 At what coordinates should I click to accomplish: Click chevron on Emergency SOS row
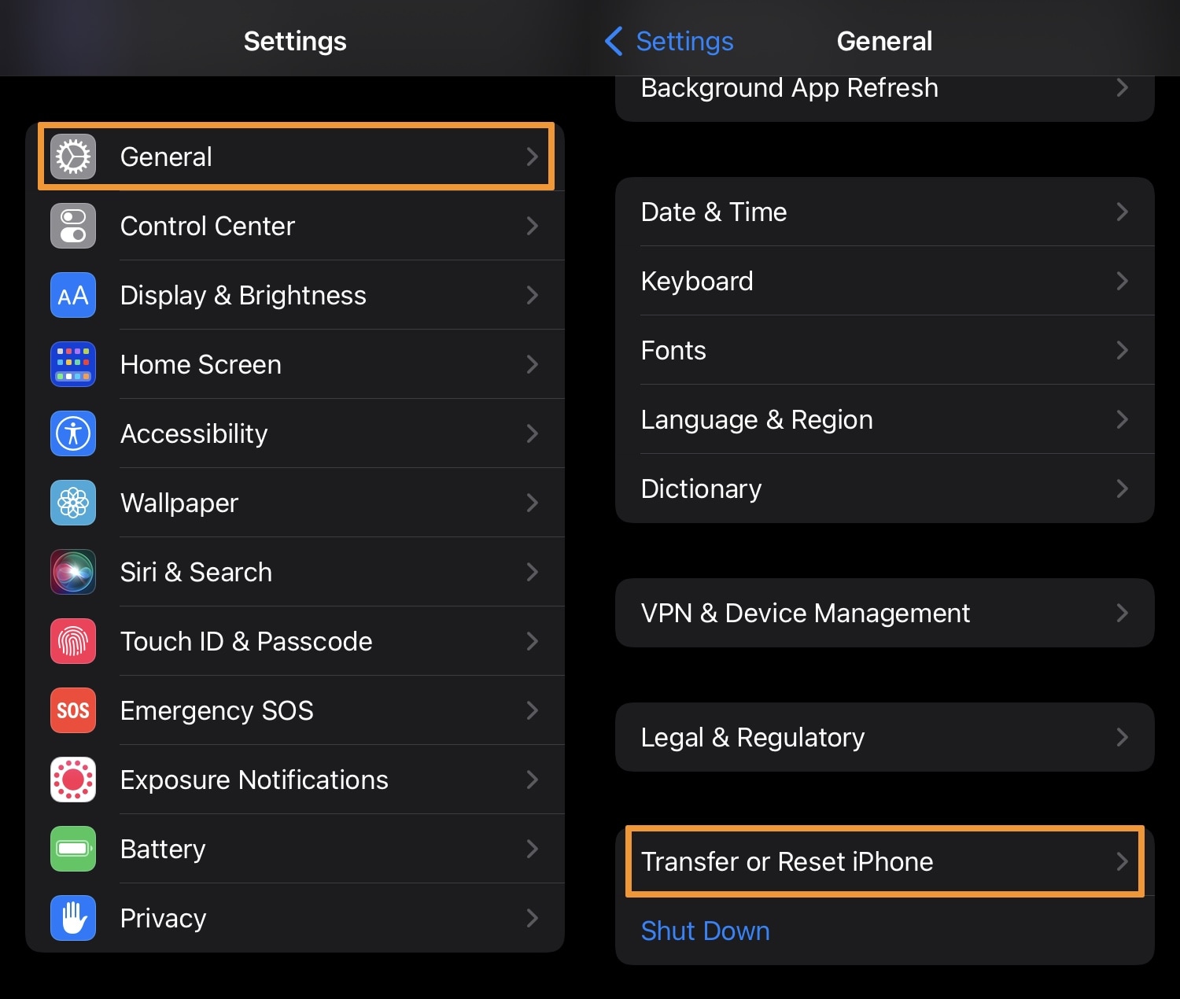click(533, 710)
